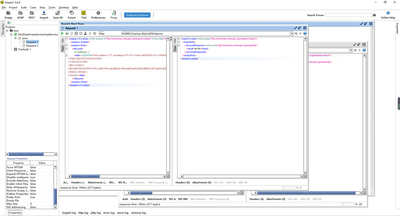The image size is (400, 216).
Task: Open the memory log tab
Action: click(138, 213)
